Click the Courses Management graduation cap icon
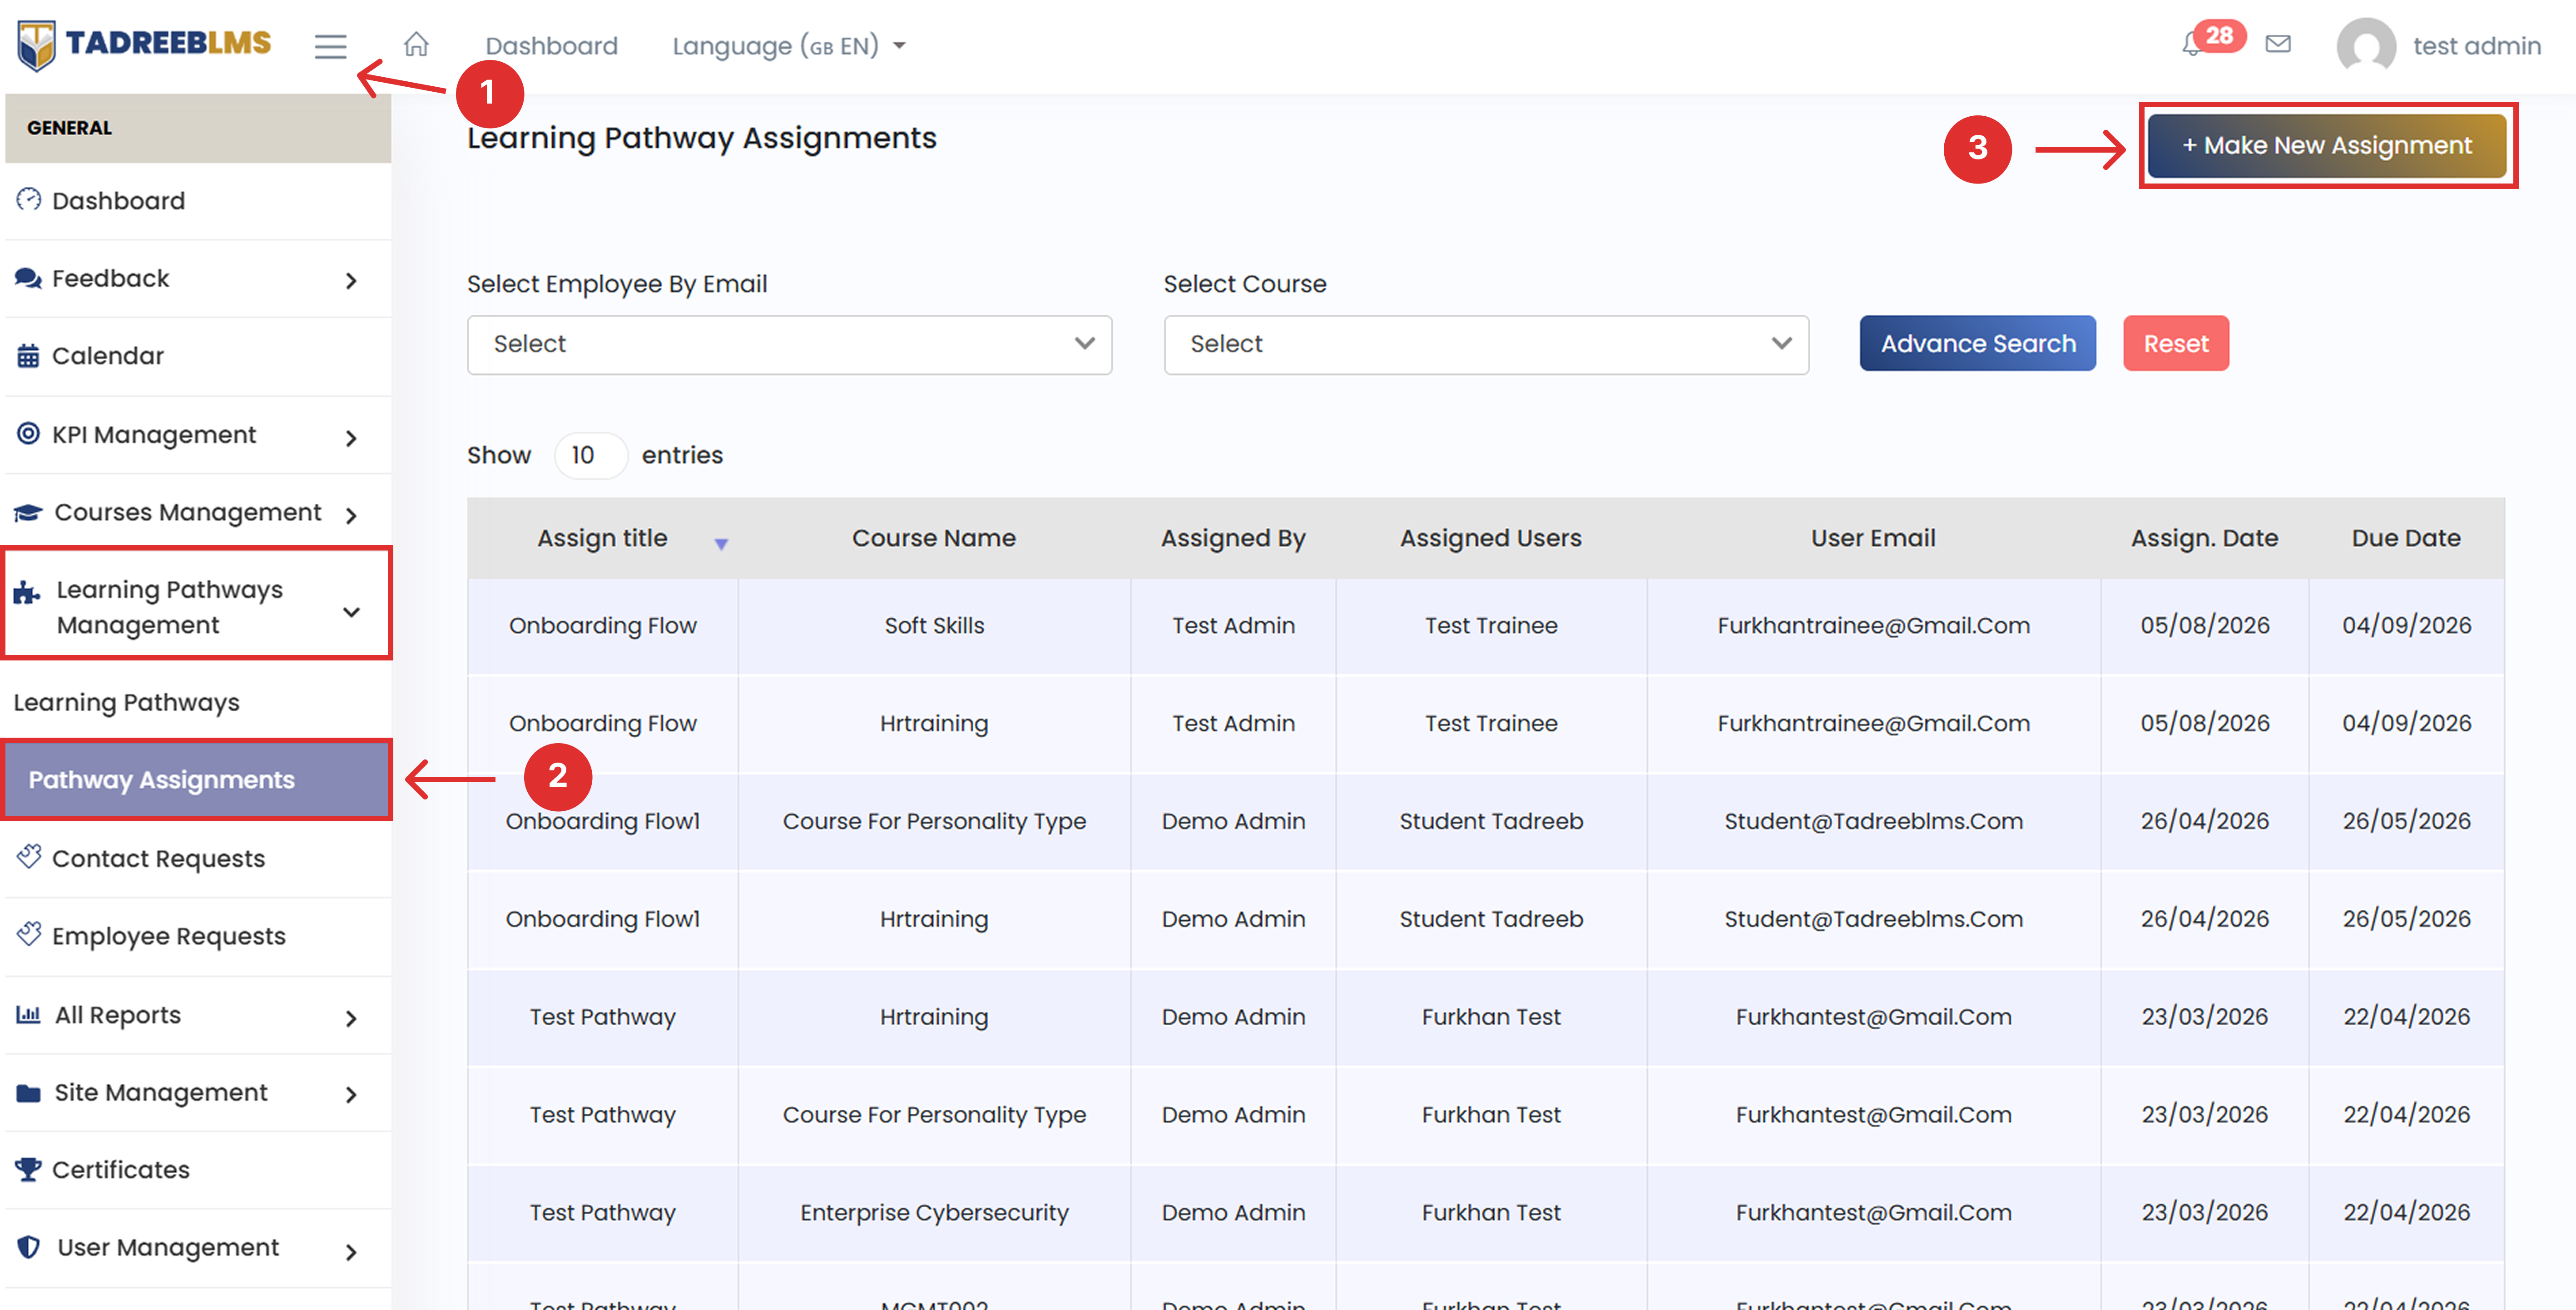 (x=28, y=512)
